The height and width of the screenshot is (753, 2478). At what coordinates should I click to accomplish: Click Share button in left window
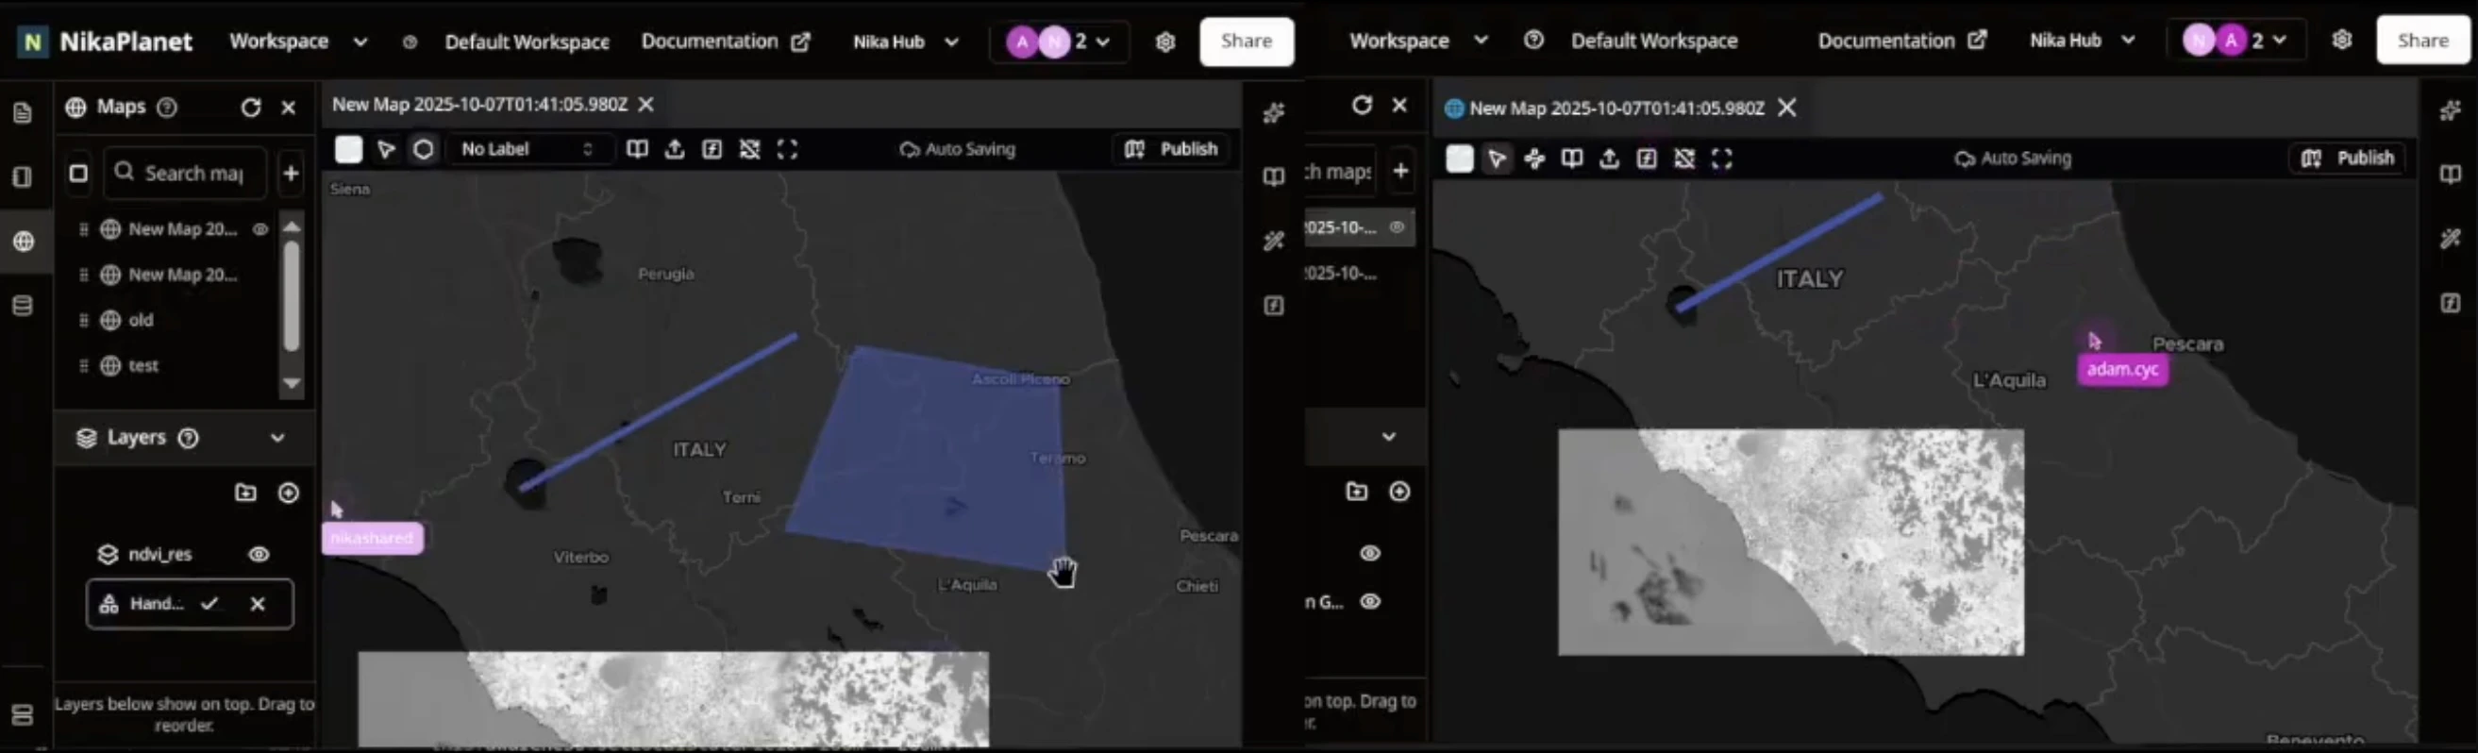point(1246,42)
